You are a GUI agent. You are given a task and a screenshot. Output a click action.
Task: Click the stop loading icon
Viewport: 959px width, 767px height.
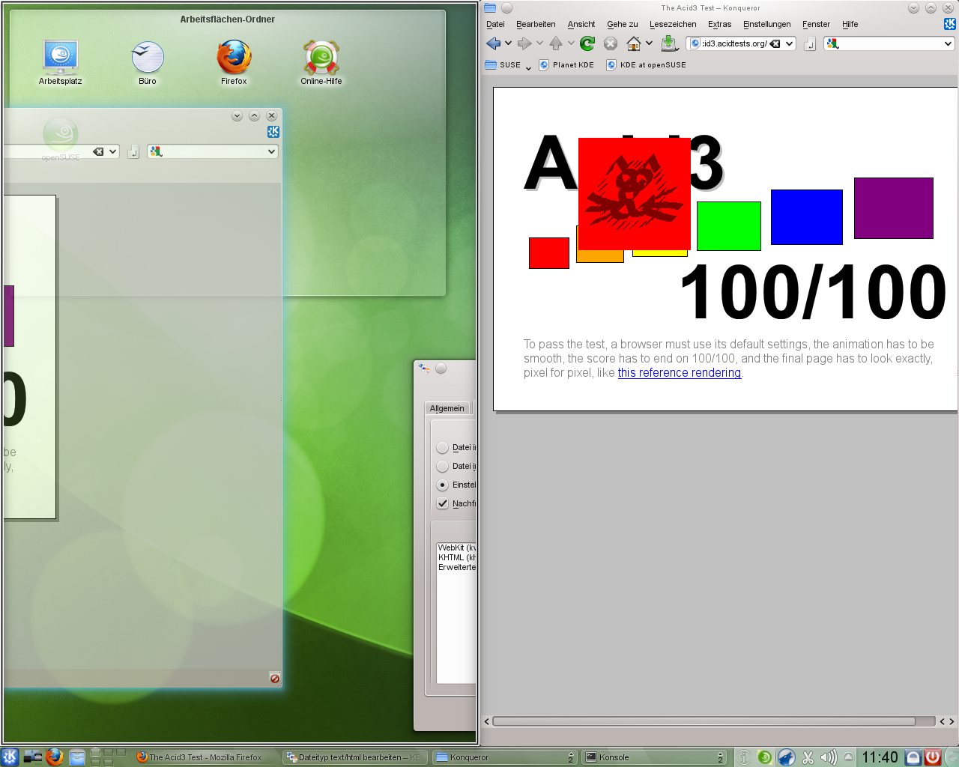(x=611, y=43)
